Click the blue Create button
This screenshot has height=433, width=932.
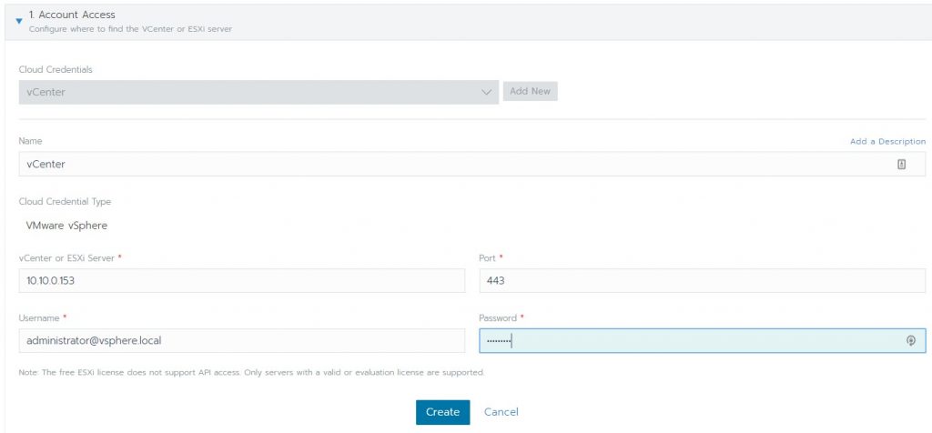[x=443, y=412]
